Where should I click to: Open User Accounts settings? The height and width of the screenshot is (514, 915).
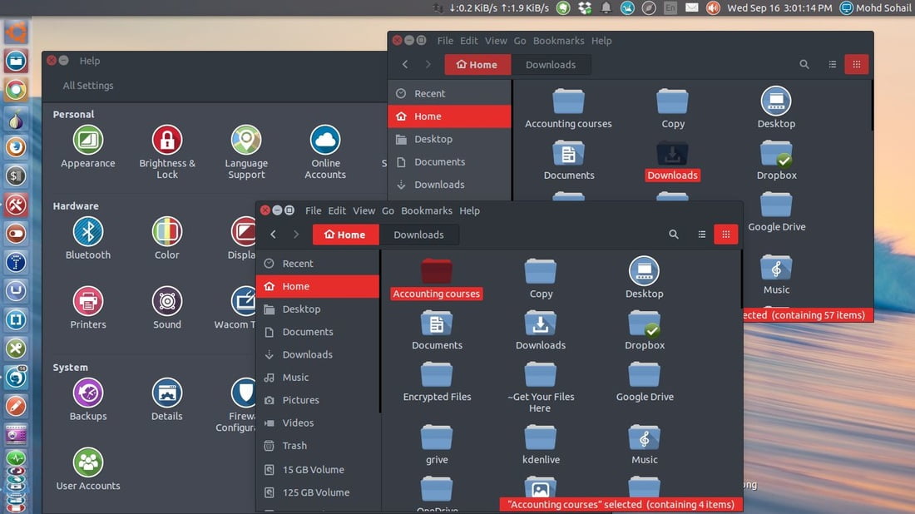(x=87, y=462)
